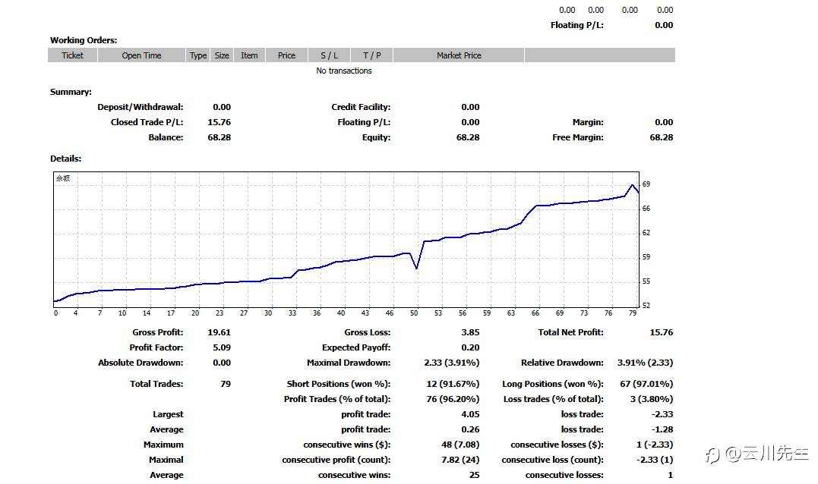Click the Total Trades value 79
The width and height of the screenshot is (818, 484).
[226, 383]
